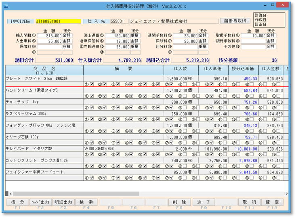Click the 削除 F8 button
The width and height of the screenshot is (296, 218).
(179, 202)
